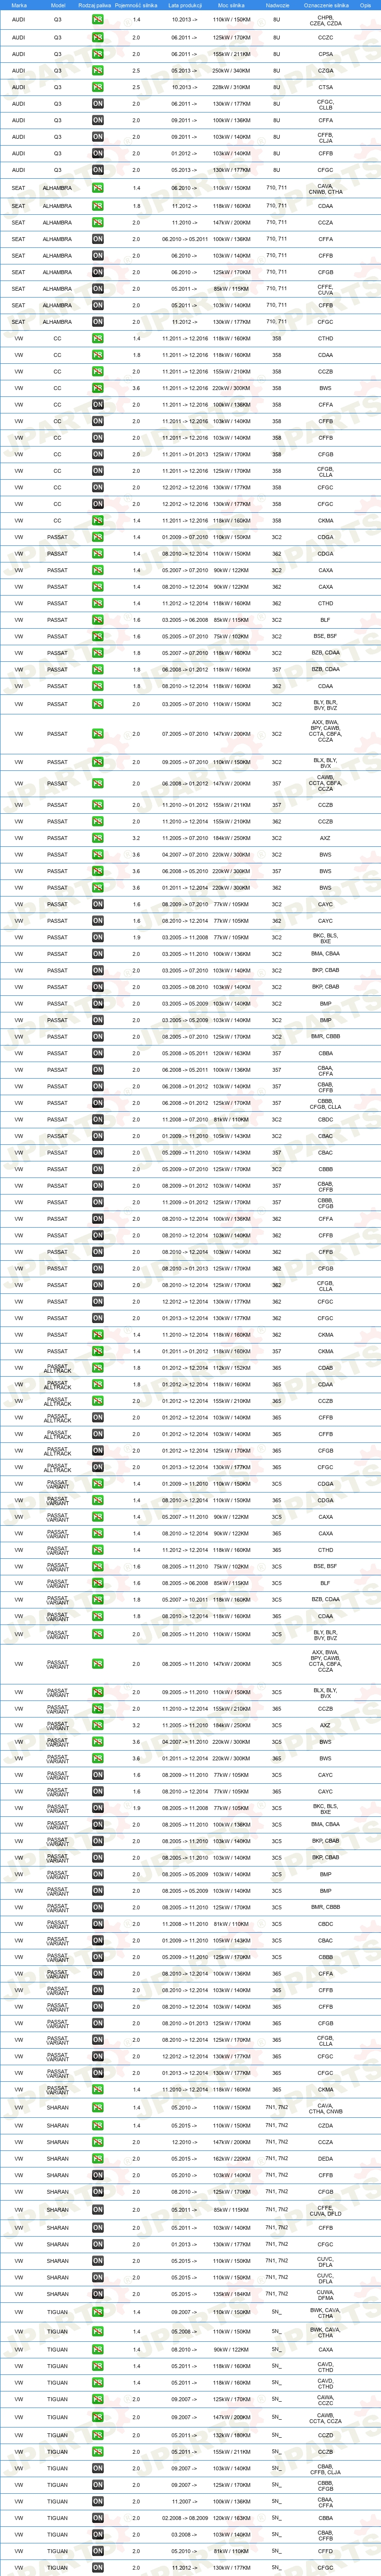Click the 135kW / 184KW power cell

click(x=232, y=2294)
